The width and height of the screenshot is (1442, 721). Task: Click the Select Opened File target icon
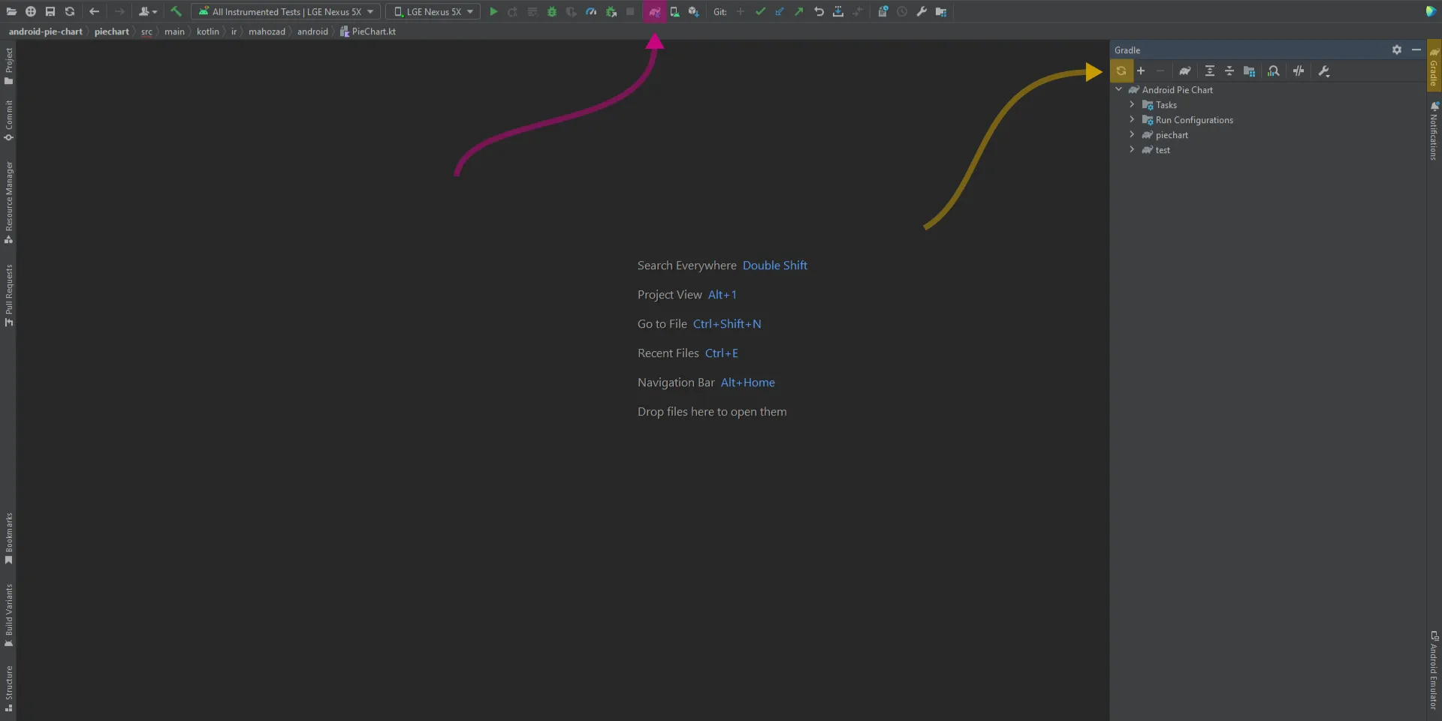(x=31, y=11)
